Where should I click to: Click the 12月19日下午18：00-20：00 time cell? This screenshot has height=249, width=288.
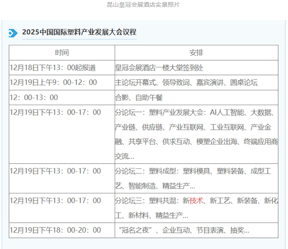(55, 230)
